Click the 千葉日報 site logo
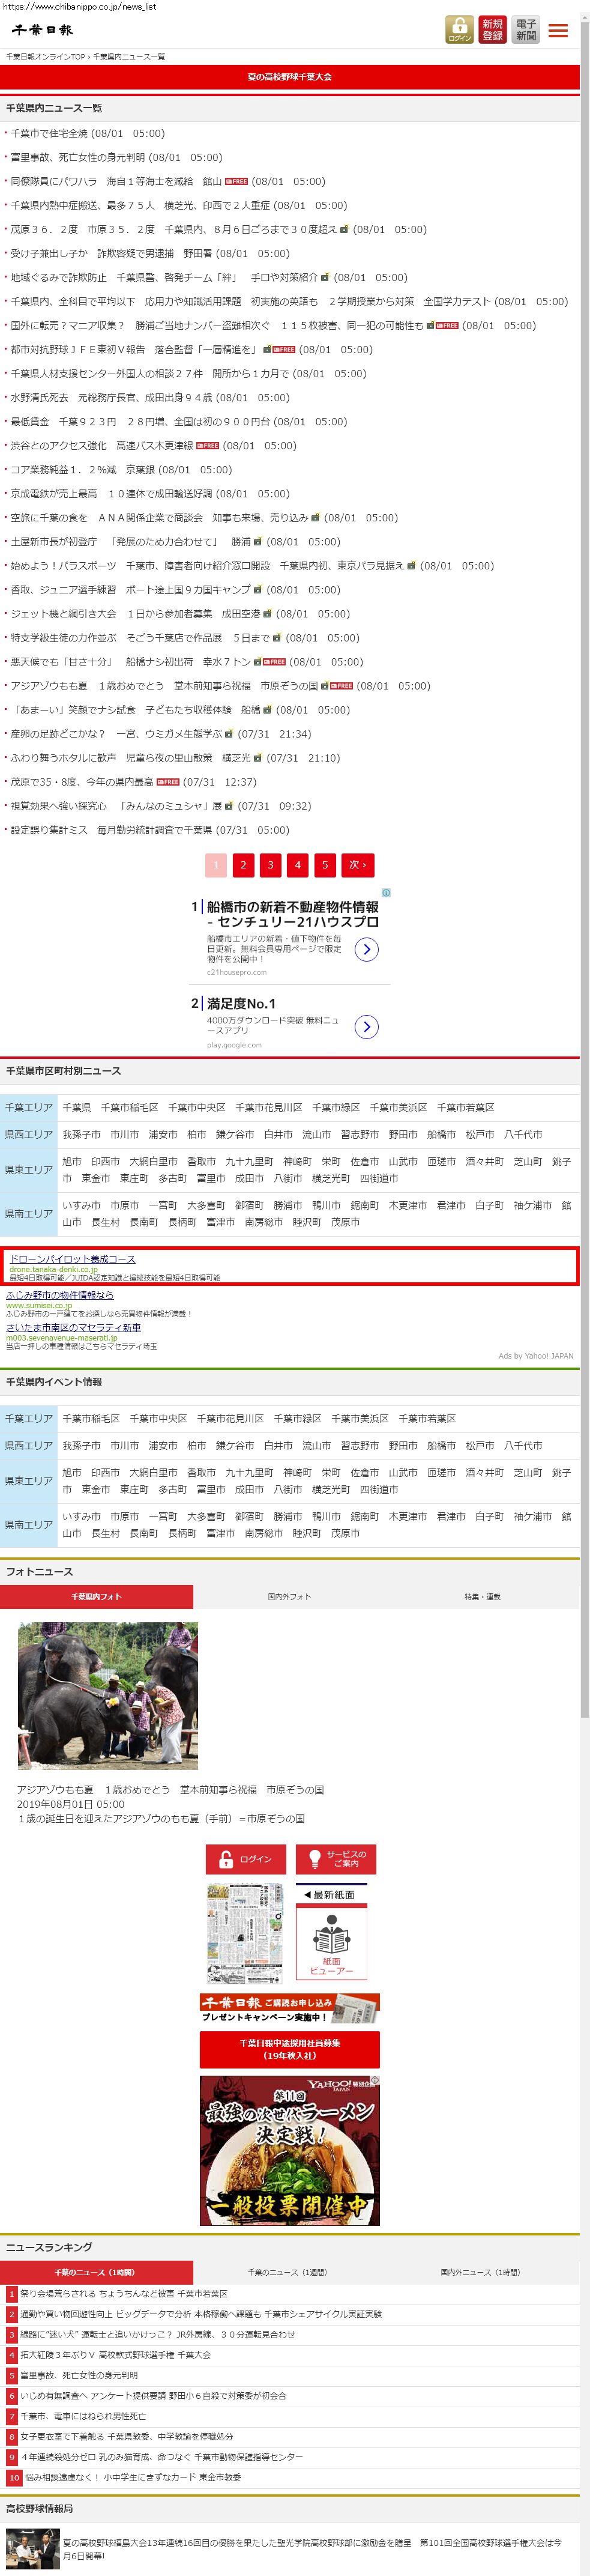 42,31
